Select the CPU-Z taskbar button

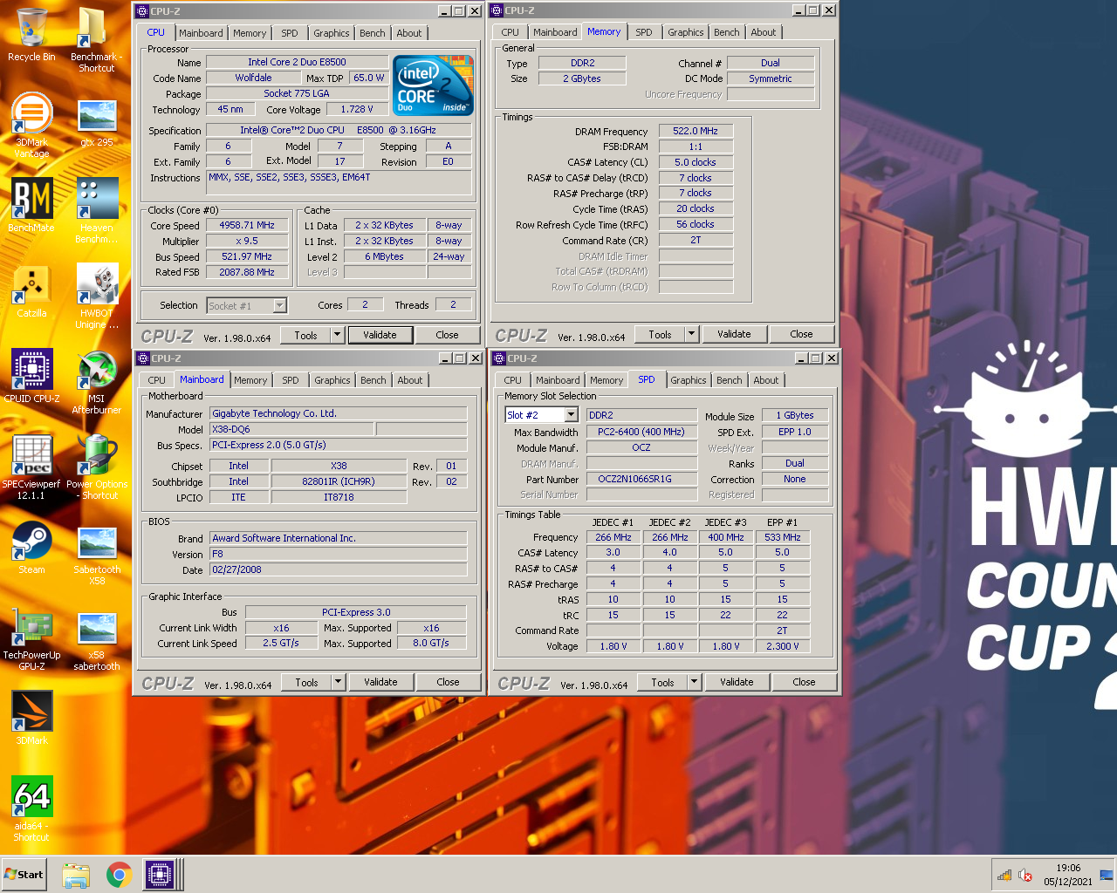(161, 875)
